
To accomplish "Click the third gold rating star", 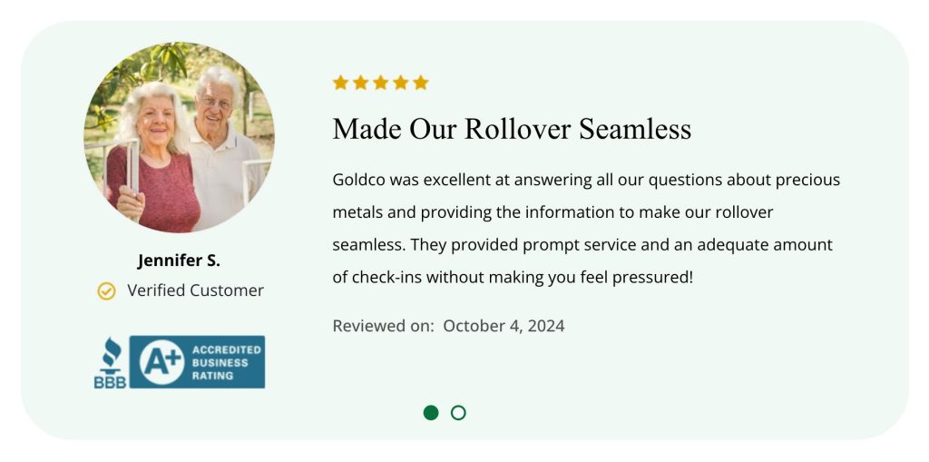I will pyautogui.click(x=381, y=83).
